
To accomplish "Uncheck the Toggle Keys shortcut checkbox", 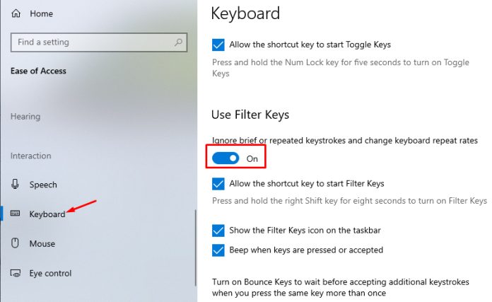I will pyautogui.click(x=218, y=45).
